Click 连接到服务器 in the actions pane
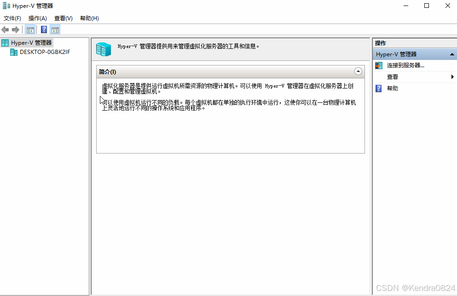The width and height of the screenshot is (457, 296). click(404, 65)
